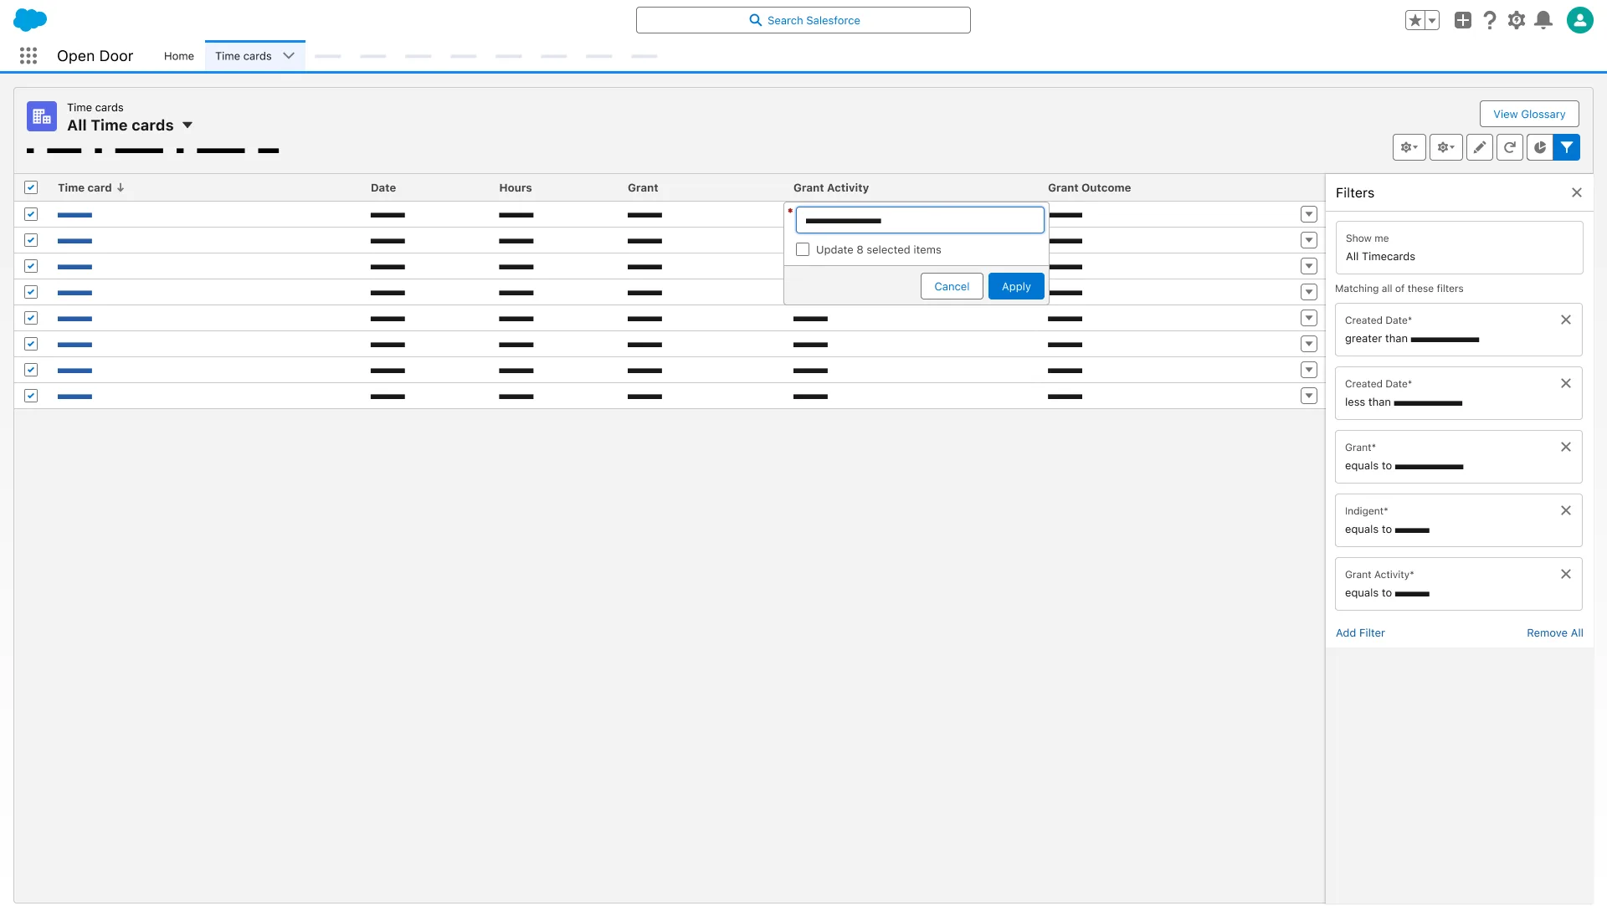The height and width of the screenshot is (906, 1607).
Task: Select the Time cards tab
Action: [x=243, y=56]
